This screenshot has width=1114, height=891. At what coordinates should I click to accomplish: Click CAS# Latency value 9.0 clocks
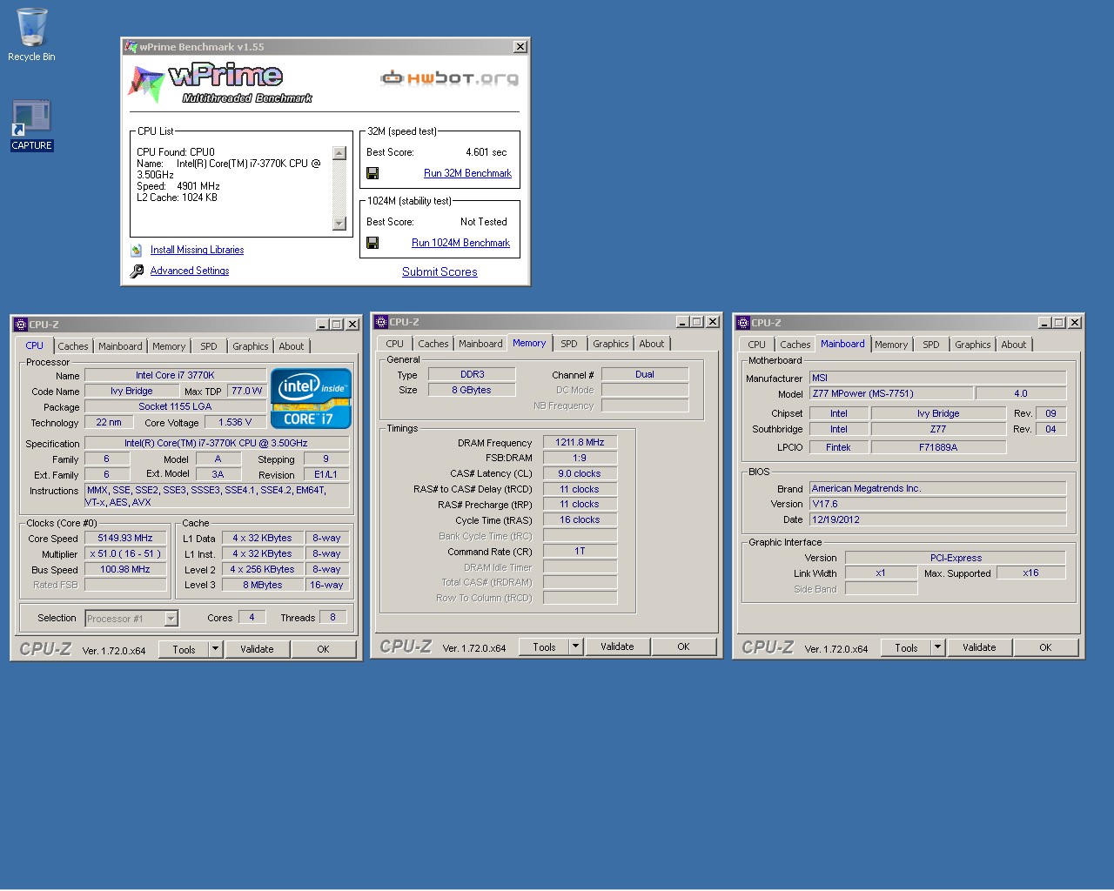pyautogui.click(x=580, y=474)
